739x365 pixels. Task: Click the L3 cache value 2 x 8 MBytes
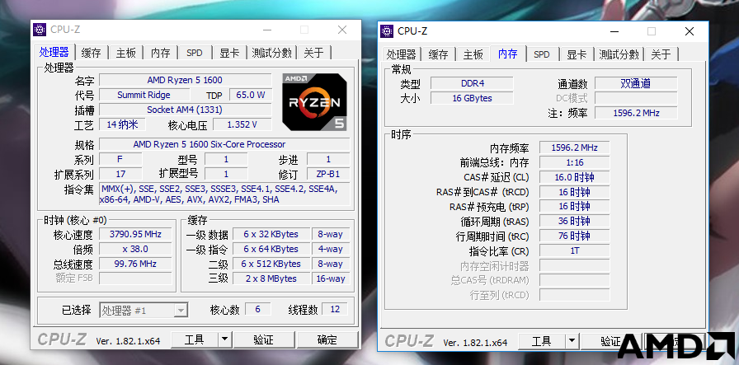pyautogui.click(x=271, y=278)
